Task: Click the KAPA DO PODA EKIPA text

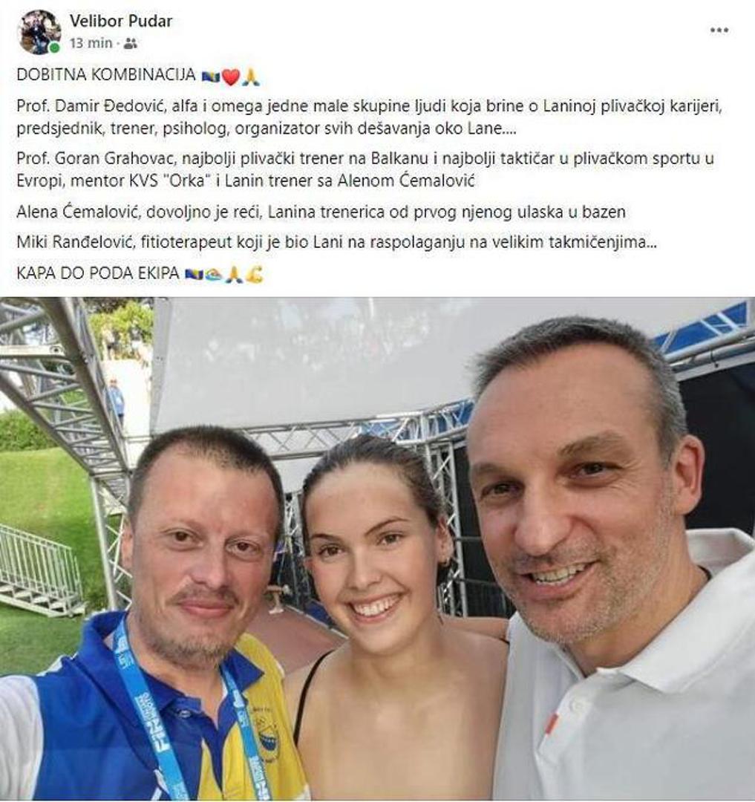Action: 98,273
